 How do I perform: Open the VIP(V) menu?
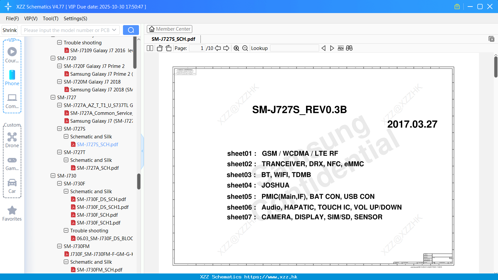pyautogui.click(x=31, y=19)
